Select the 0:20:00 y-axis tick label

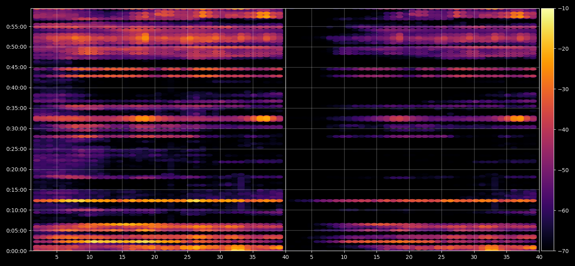17,169
